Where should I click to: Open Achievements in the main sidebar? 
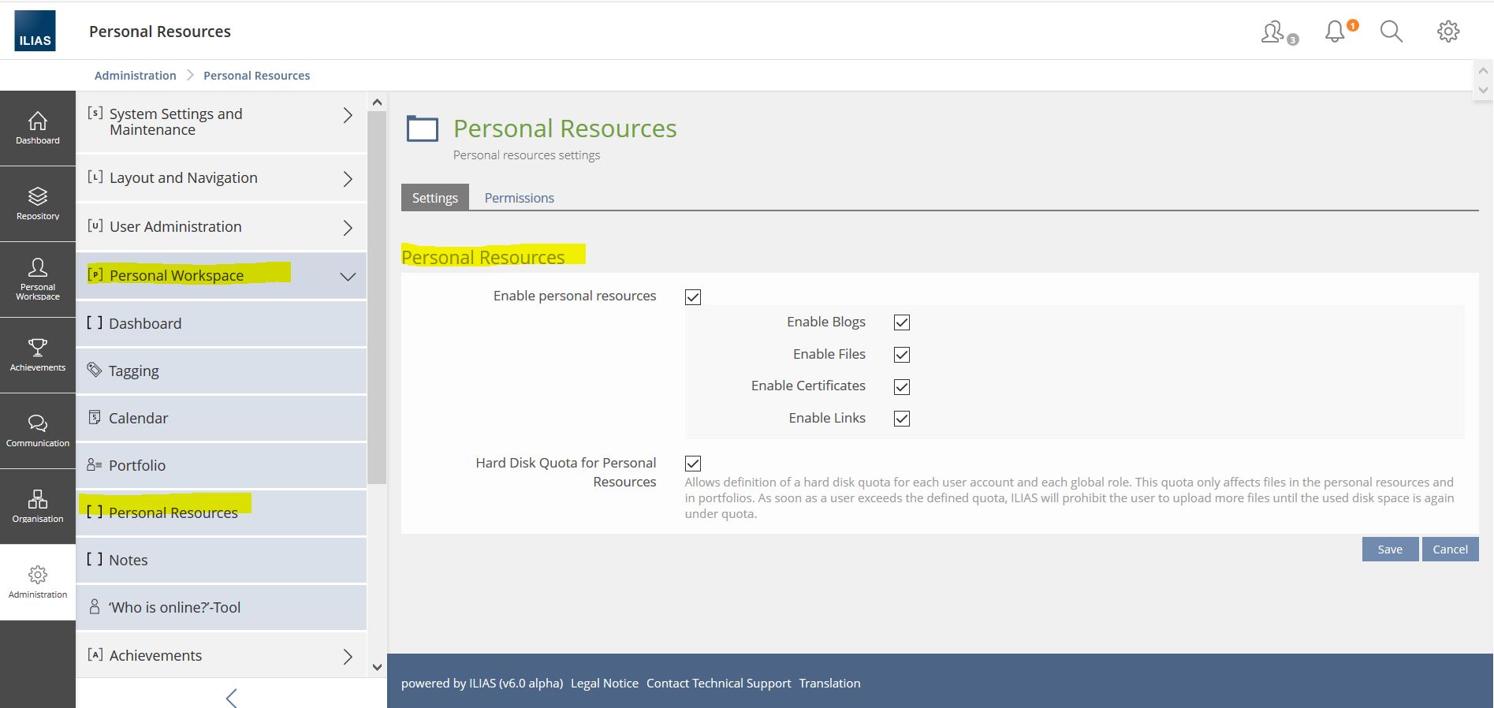tap(38, 356)
